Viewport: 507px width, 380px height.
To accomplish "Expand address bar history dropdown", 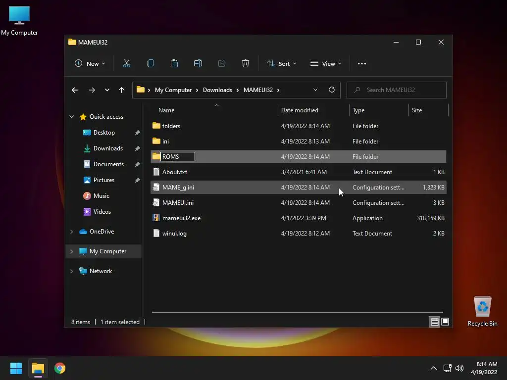I will (315, 90).
